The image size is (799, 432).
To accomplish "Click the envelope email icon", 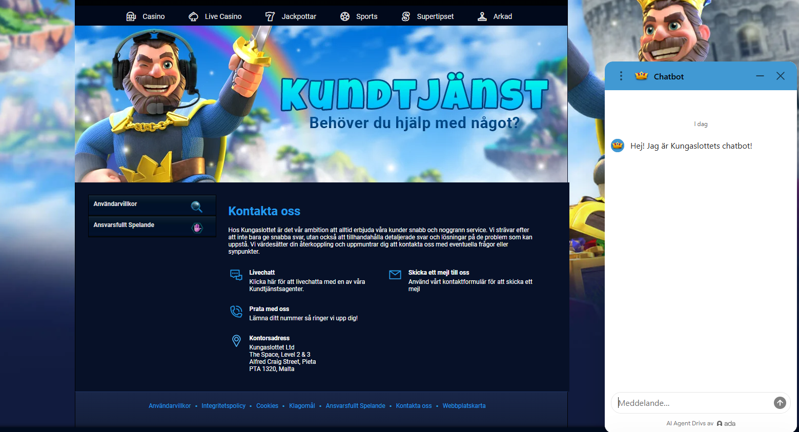I will click(x=395, y=275).
